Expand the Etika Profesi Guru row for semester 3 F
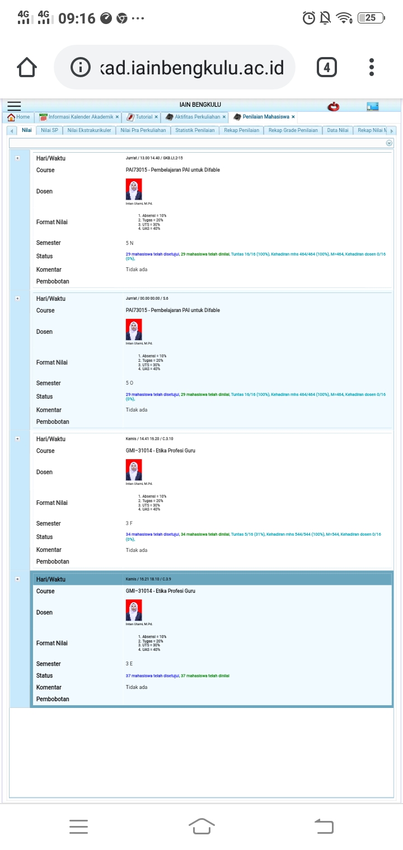The image size is (403, 850). click(x=17, y=439)
